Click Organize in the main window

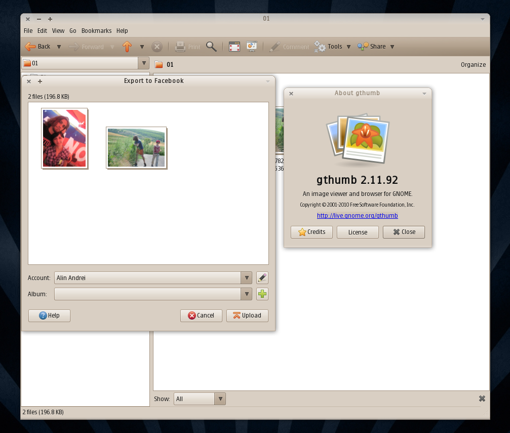pos(473,64)
